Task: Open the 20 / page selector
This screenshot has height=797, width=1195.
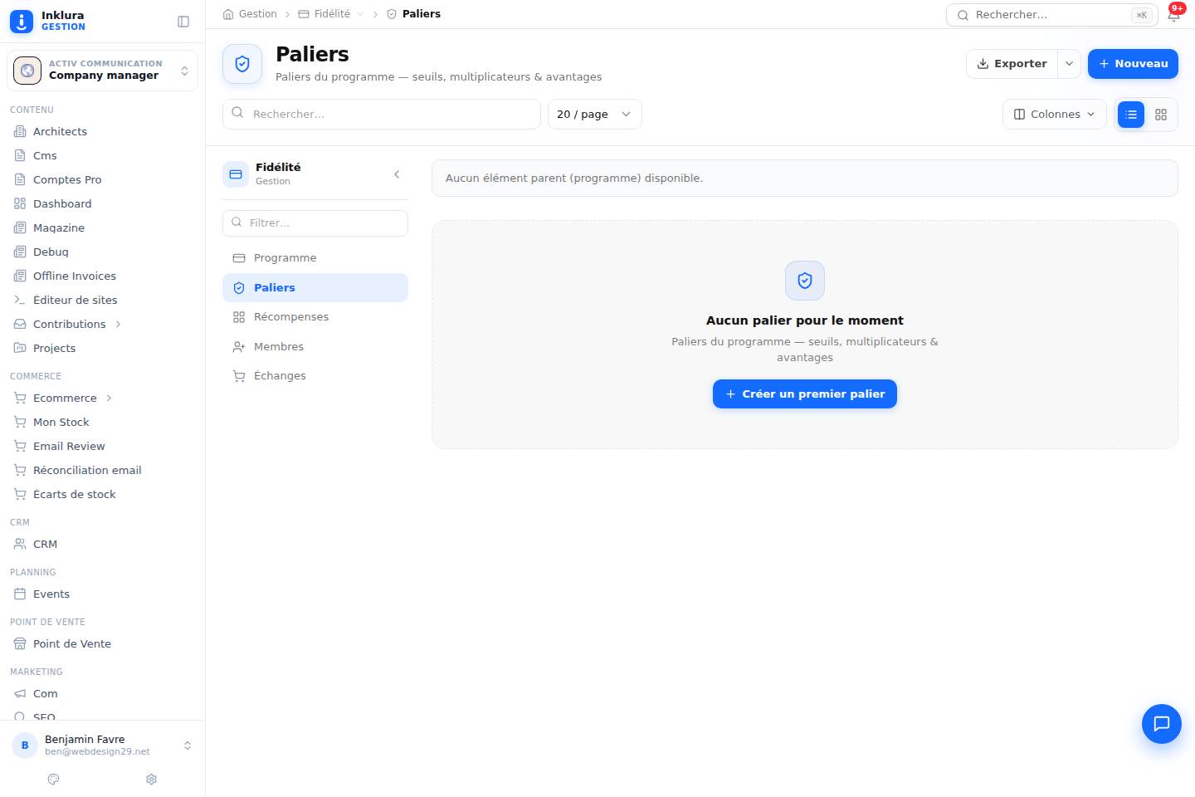Action: 594,115
